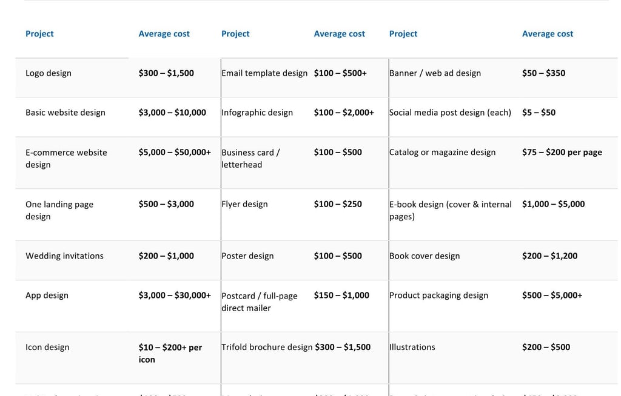Select the $100 – $500+ cost value
621x396 pixels.
[x=340, y=73]
